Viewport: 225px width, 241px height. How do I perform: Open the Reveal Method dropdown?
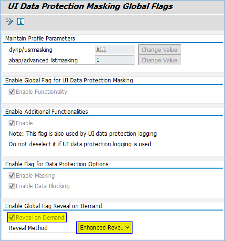coord(104,228)
